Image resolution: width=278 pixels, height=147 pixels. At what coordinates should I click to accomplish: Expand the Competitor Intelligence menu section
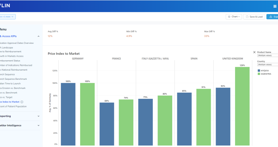[x=39, y=125]
